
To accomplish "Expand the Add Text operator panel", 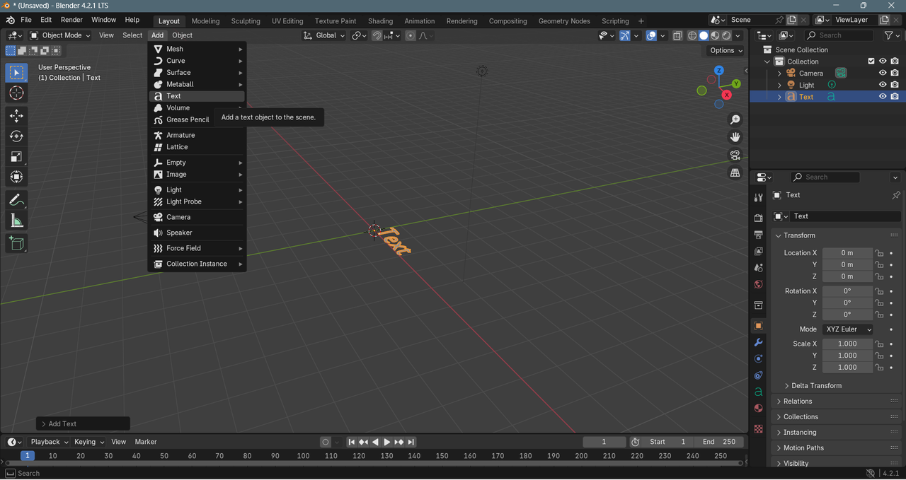I will pos(83,424).
